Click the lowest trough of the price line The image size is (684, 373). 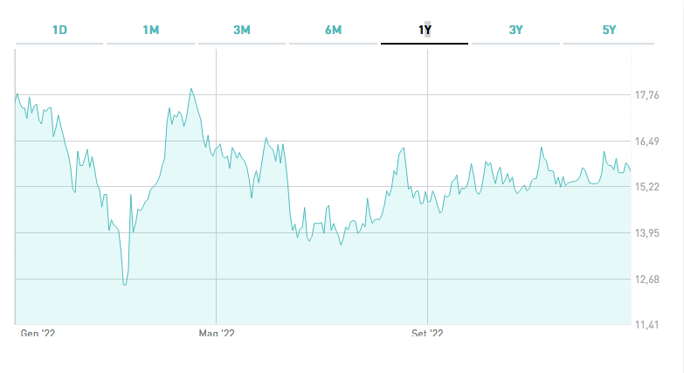click(125, 284)
